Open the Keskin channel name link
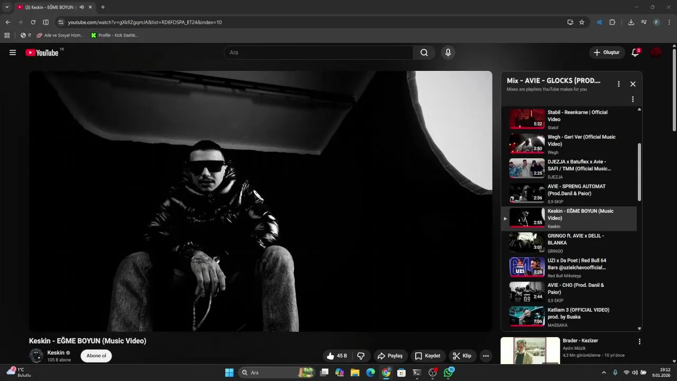The height and width of the screenshot is (381, 677). pyautogui.click(x=56, y=352)
